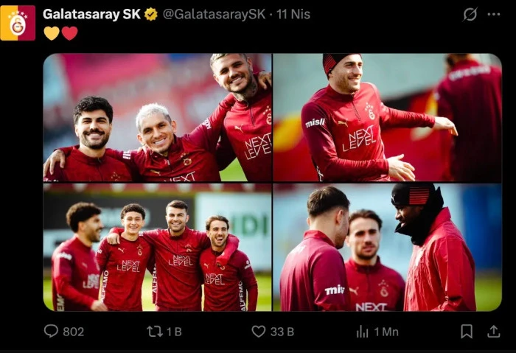Share the tweet using upload arrow icon
516x353 pixels.
(x=493, y=332)
